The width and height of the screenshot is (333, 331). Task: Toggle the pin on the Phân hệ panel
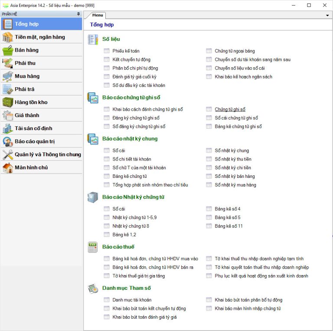(x=78, y=14)
